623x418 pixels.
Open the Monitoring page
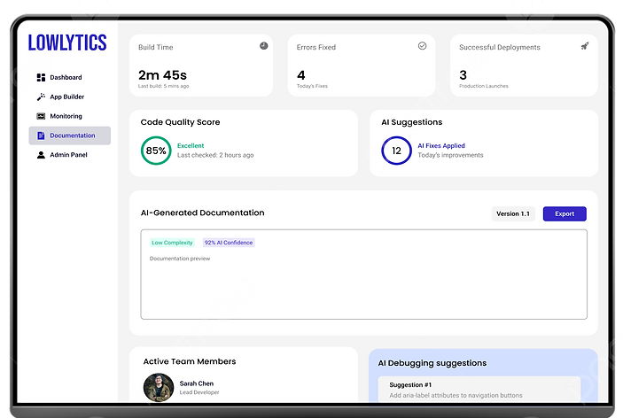(69, 116)
